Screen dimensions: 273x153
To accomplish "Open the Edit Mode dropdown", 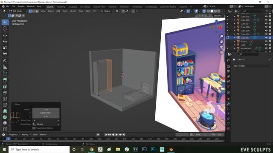I will tap(18, 11).
